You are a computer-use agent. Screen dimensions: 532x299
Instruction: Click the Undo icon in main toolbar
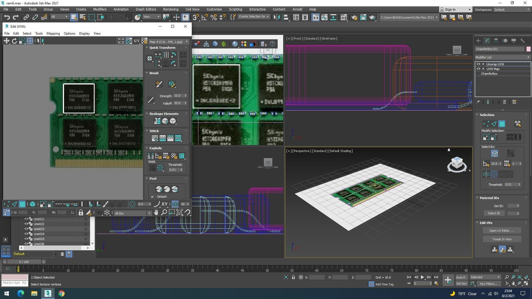click(7, 17)
